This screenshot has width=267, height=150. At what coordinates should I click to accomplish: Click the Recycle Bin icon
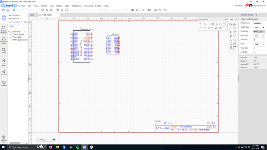(4, 138)
